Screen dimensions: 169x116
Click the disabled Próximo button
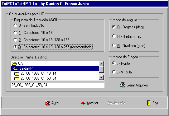pos(116,103)
